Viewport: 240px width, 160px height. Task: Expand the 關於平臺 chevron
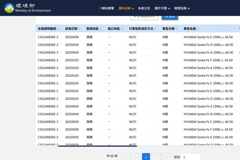coord(169,8)
